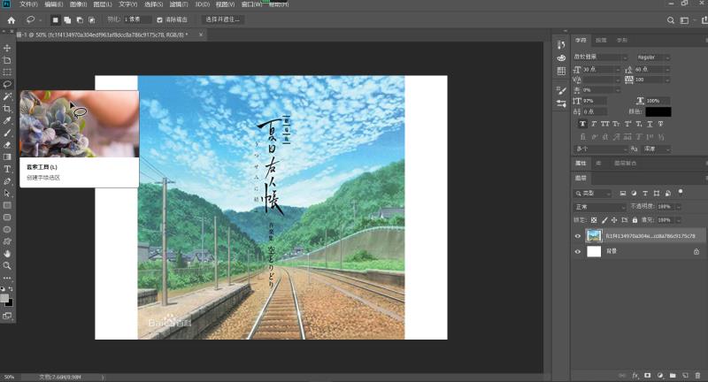Select the Horizontal Type tool
Screen dimensions: 708x382
click(x=7, y=169)
